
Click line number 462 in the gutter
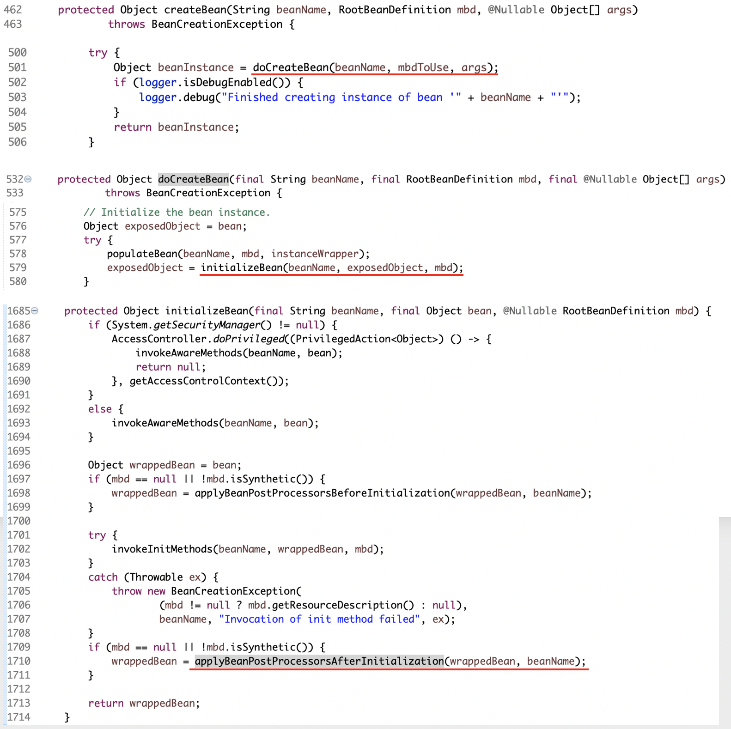coord(13,10)
